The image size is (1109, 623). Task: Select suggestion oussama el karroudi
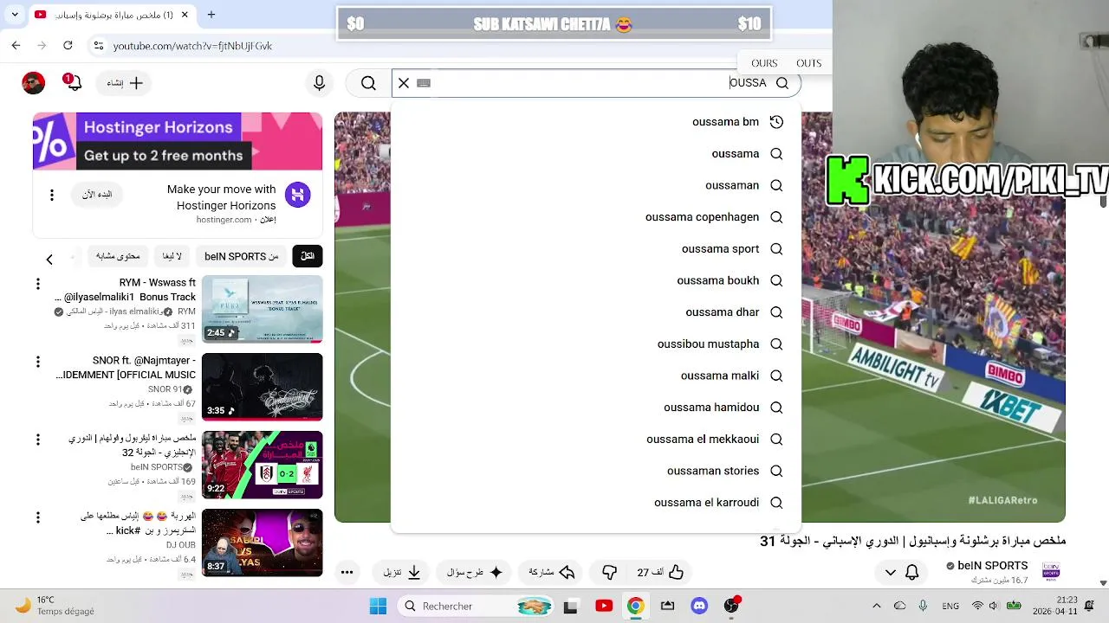(596, 503)
